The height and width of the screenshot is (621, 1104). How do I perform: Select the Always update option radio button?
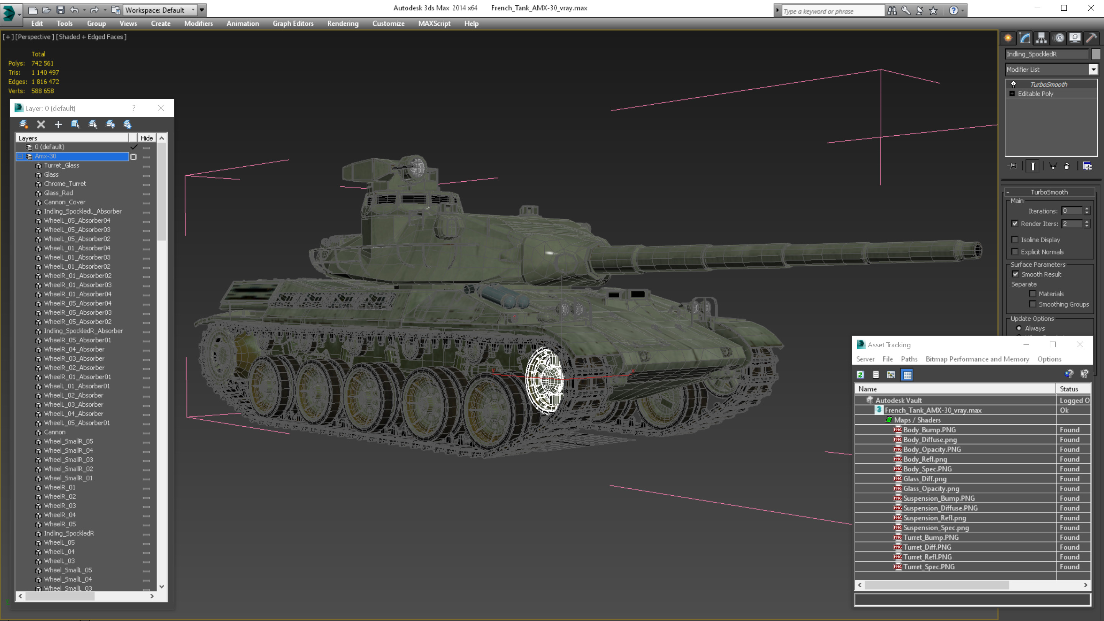1019,328
